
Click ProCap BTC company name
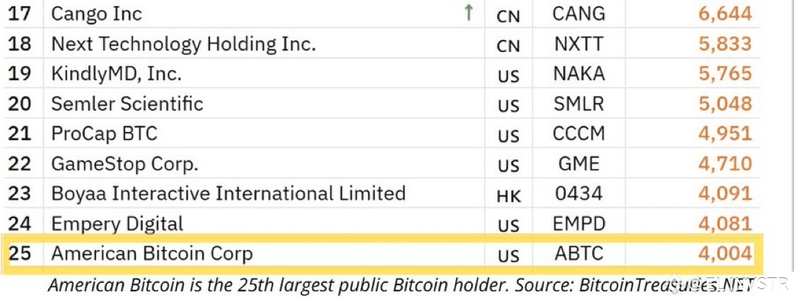[x=104, y=134]
